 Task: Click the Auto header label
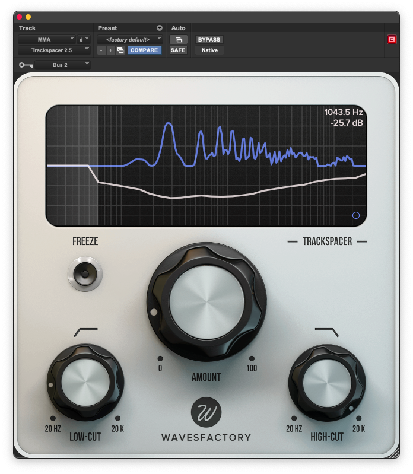pyautogui.click(x=179, y=28)
